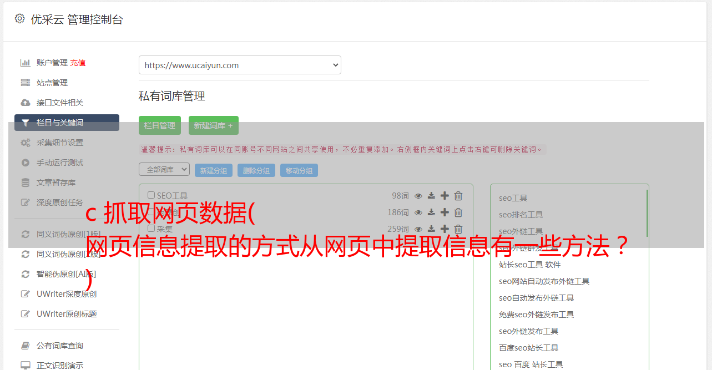The width and height of the screenshot is (712, 370).
Task: Open the https://www.ucaiyun.com site dropdown
Action: (x=240, y=65)
